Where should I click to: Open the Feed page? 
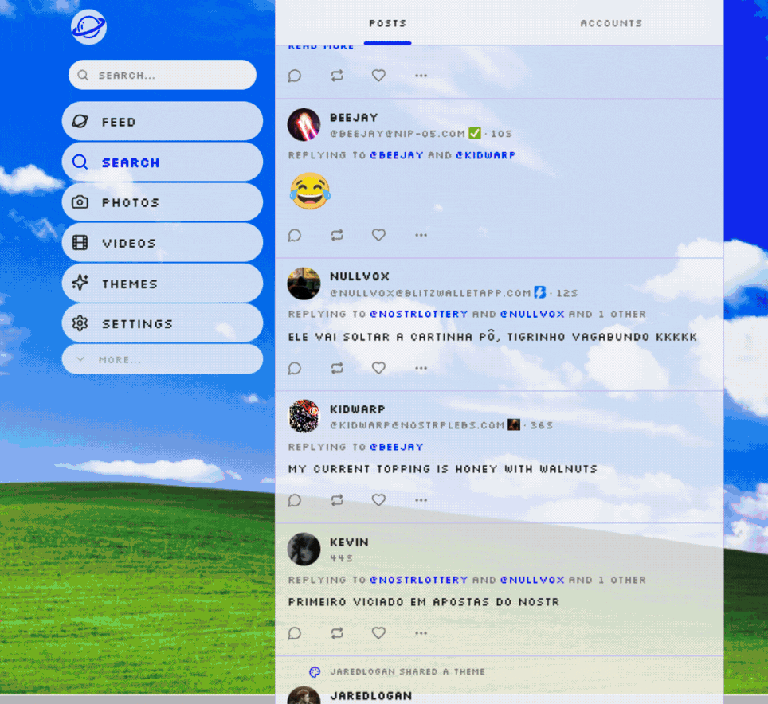click(x=162, y=122)
